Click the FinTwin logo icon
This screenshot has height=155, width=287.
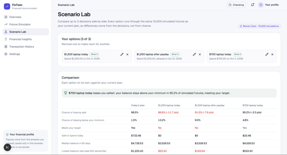(x=7, y=6)
